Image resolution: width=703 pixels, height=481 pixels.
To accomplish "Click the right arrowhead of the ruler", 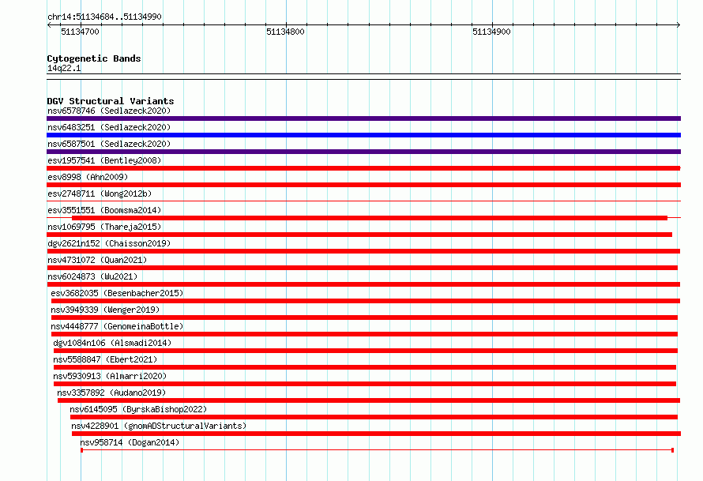I will click(679, 24).
